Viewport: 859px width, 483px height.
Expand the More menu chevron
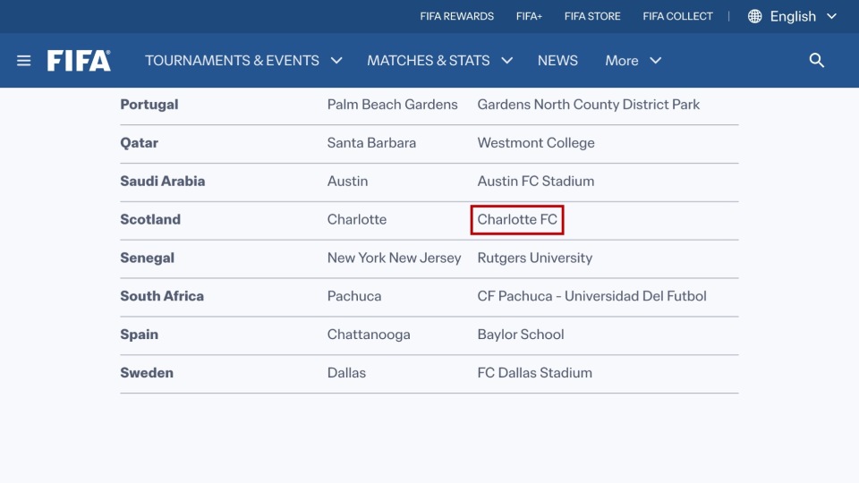(x=655, y=60)
